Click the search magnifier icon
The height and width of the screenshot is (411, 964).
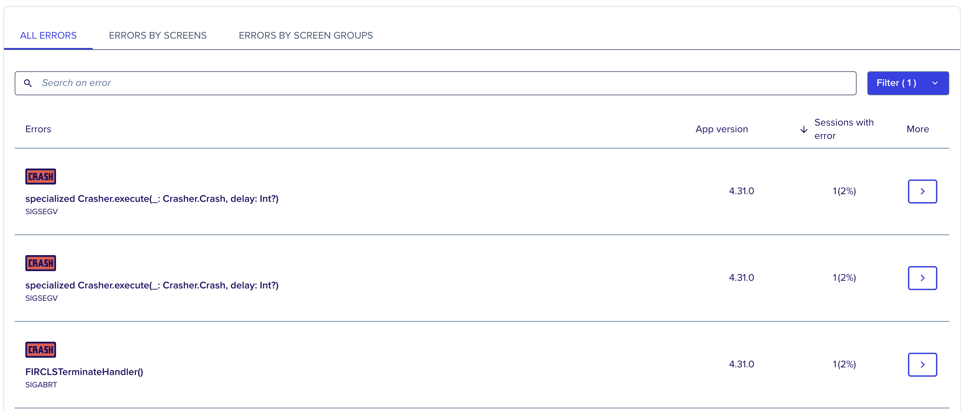tap(28, 83)
